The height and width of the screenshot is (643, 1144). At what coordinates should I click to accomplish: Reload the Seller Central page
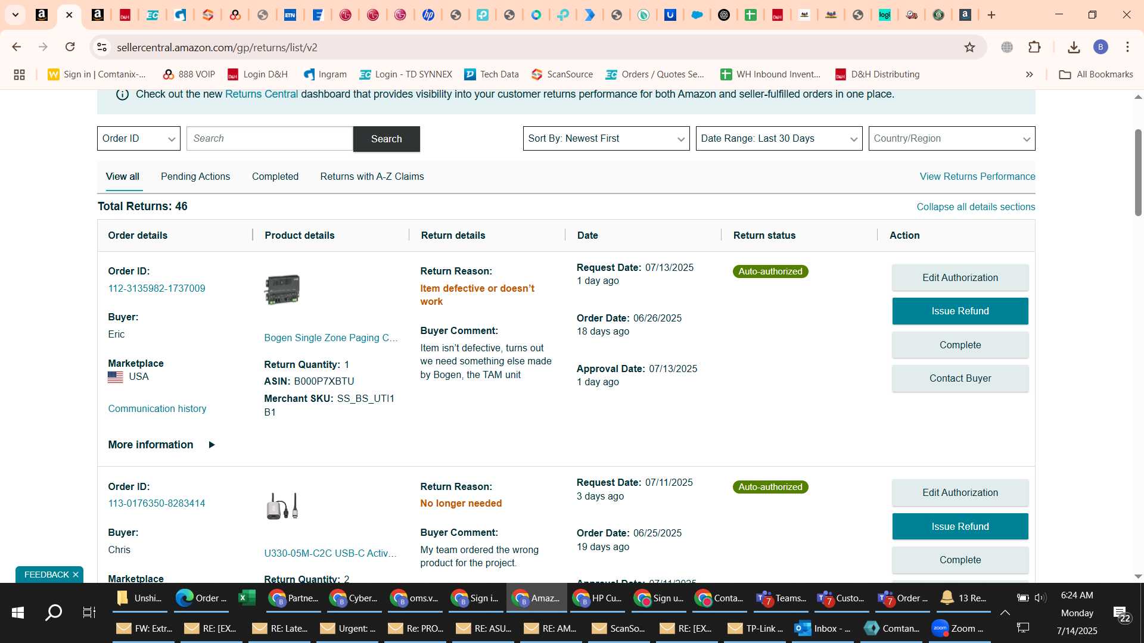[70, 47]
